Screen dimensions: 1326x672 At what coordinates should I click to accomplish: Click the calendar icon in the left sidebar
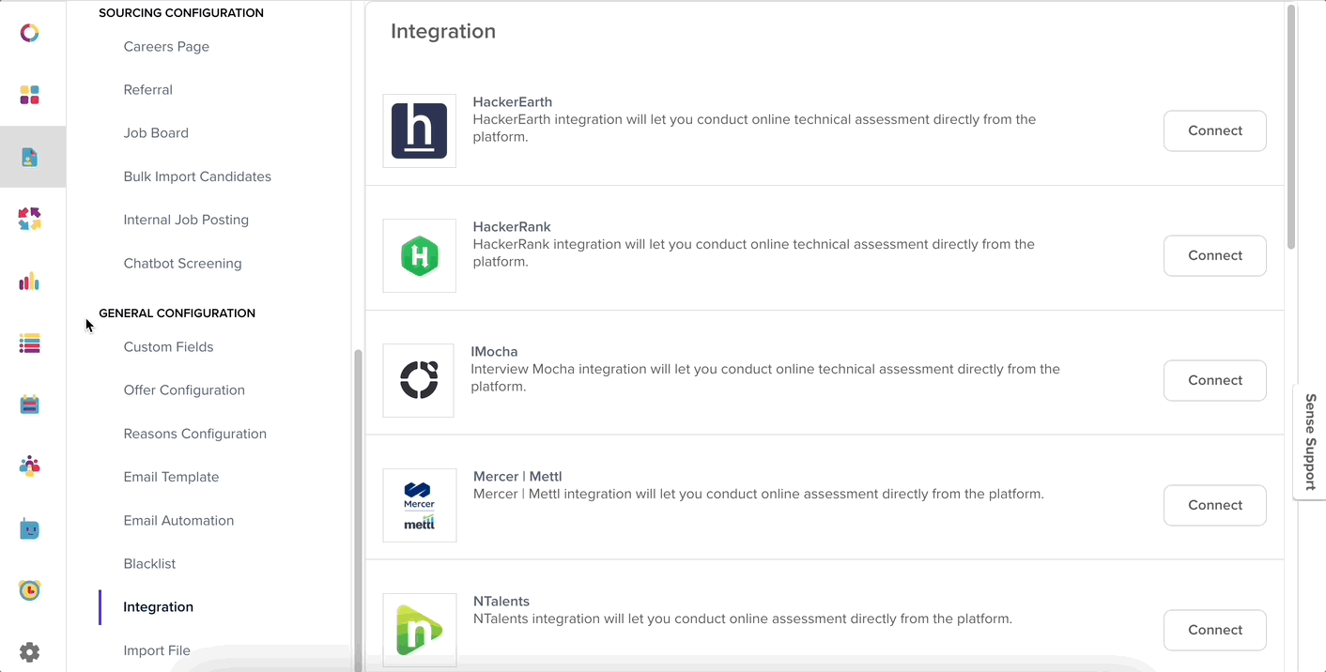click(29, 404)
